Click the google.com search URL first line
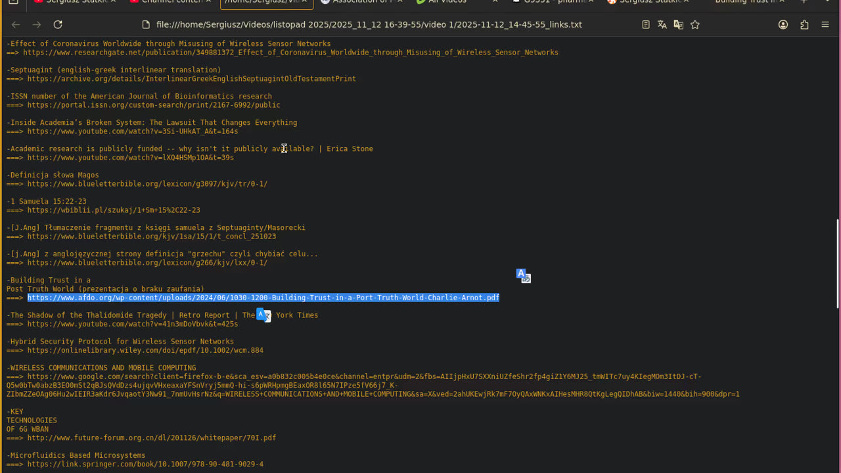 click(365, 376)
